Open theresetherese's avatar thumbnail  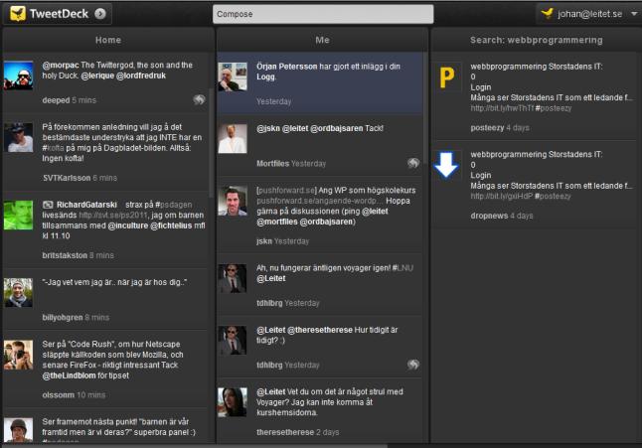233,402
